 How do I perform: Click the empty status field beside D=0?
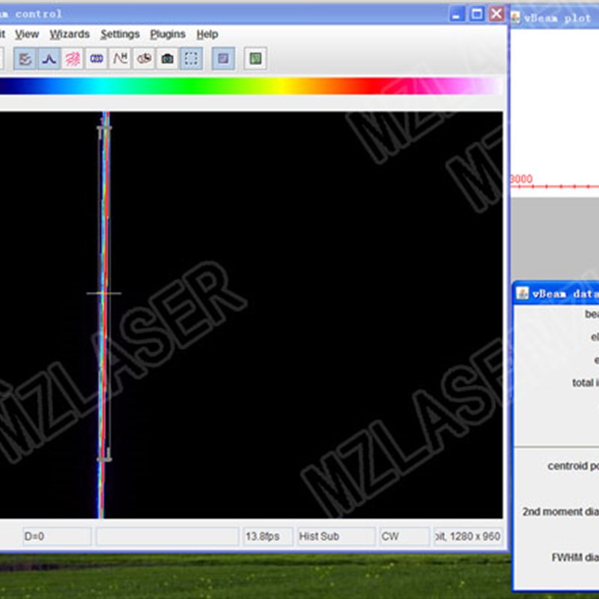pyautogui.click(x=167, y=537)
